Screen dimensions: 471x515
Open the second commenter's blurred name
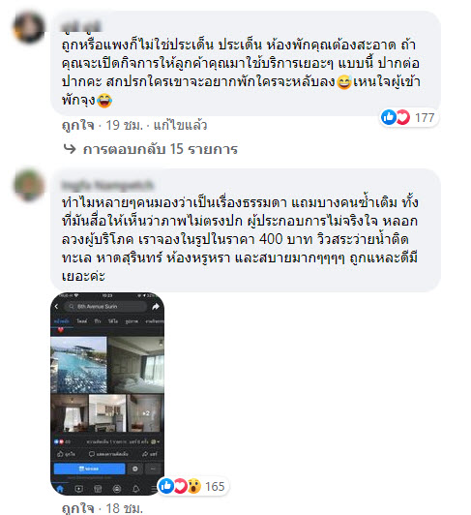coord(107,185)
